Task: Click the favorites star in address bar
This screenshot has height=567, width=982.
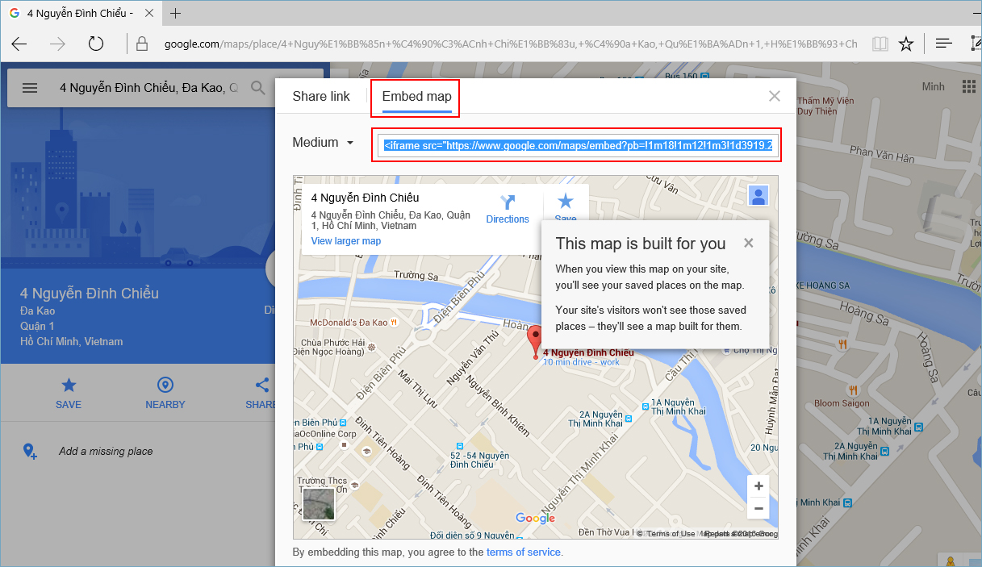Action: tap(906, 44)
